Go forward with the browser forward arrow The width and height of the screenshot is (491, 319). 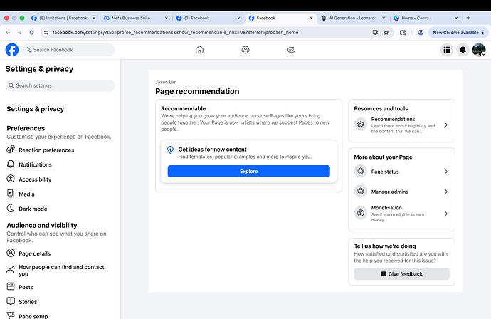[x=19, y=32]
